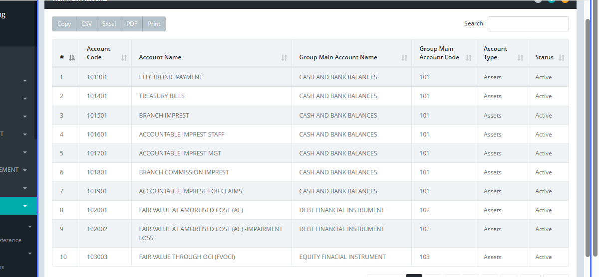Image resolution: width=599 pixels, height=277 pixels.
Task: Expand the sidebar menu ending in 'EMENT'
Action: [25, 170]
